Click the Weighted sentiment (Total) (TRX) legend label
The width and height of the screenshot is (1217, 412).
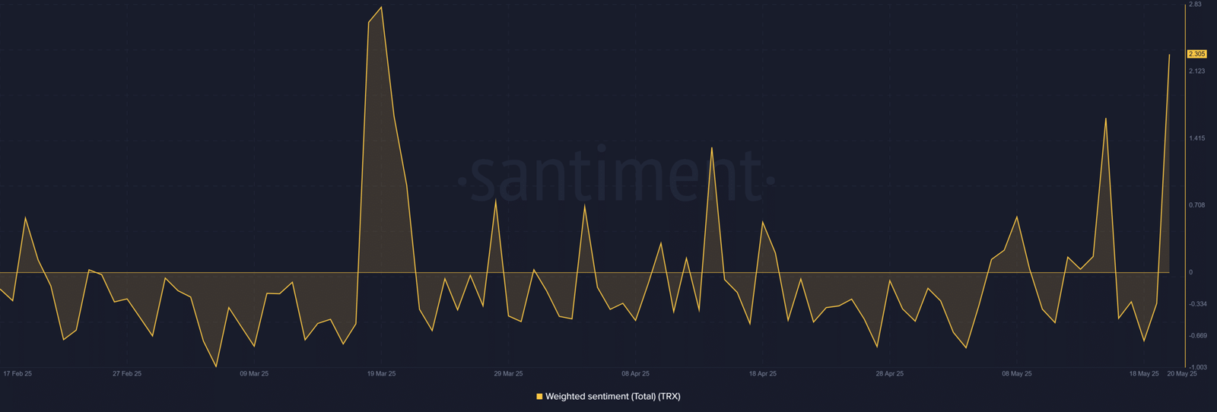(x=613, y=397)
